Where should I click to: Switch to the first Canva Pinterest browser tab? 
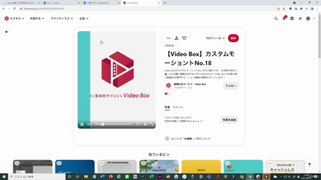pos(21,3)
